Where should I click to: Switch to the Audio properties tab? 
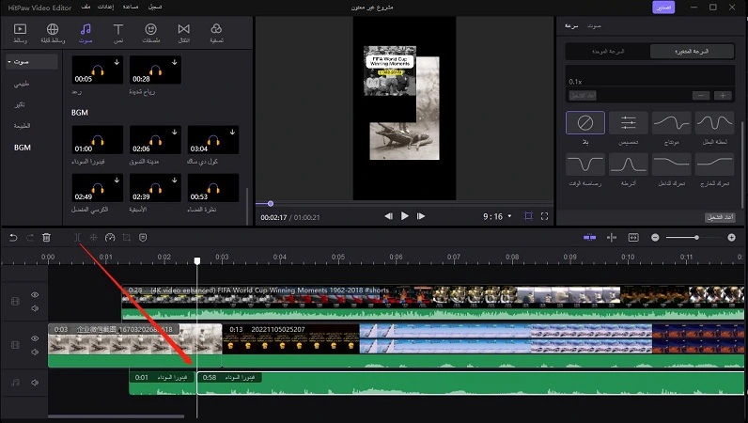coord(594,25)
